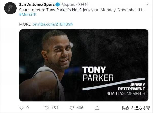153x113 pixels.
Task: Click the MORE: label before the link
Action: 25,24
